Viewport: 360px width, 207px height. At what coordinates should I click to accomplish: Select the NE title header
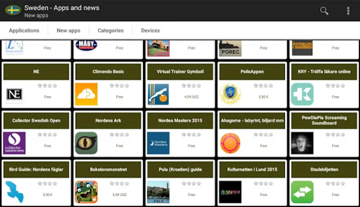[x=36, y=72]
